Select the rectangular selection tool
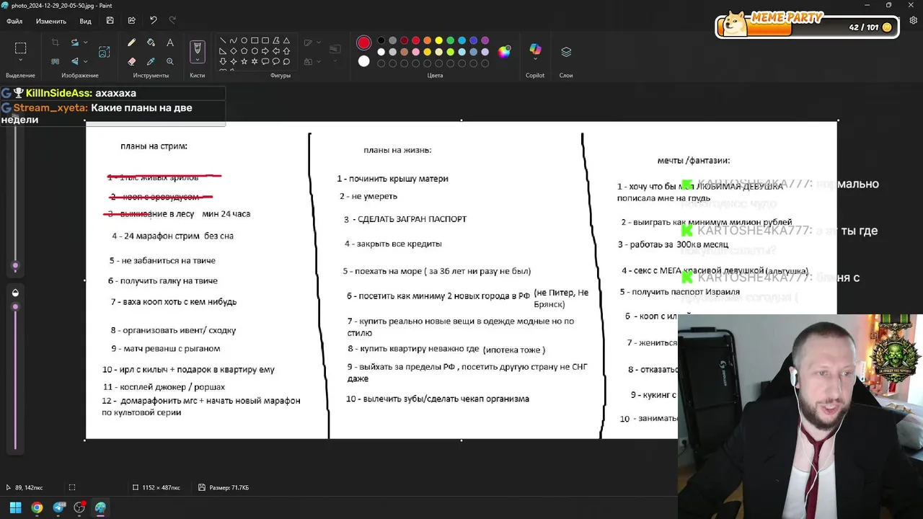 point(20,48)
